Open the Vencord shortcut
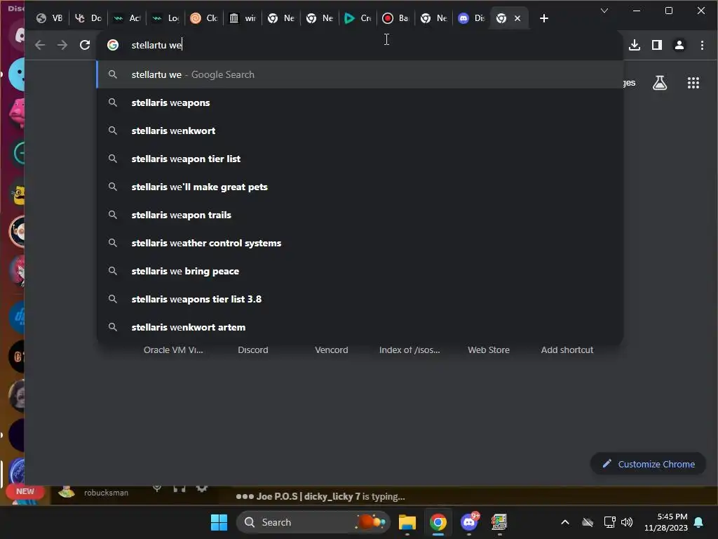Screen dimensions: 718x539 pyautogui.click(x=332, y=350)
